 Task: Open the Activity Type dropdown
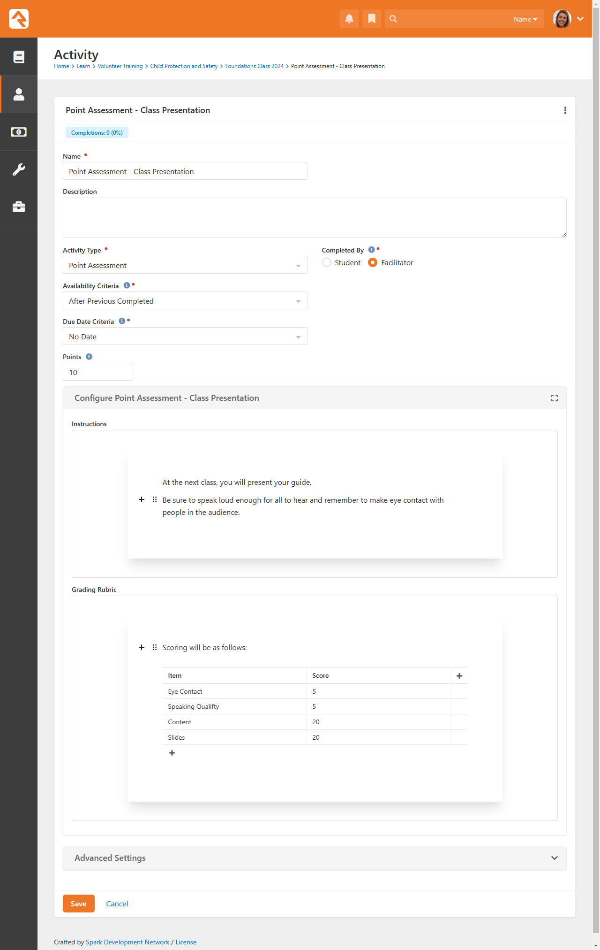point(185,265)
